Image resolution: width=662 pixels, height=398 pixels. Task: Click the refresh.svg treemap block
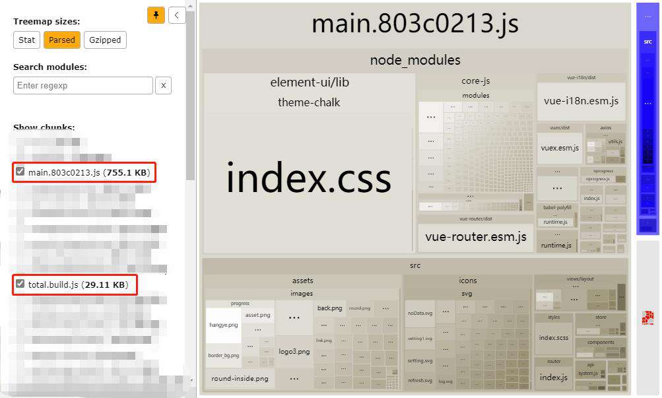click(420, 380)
